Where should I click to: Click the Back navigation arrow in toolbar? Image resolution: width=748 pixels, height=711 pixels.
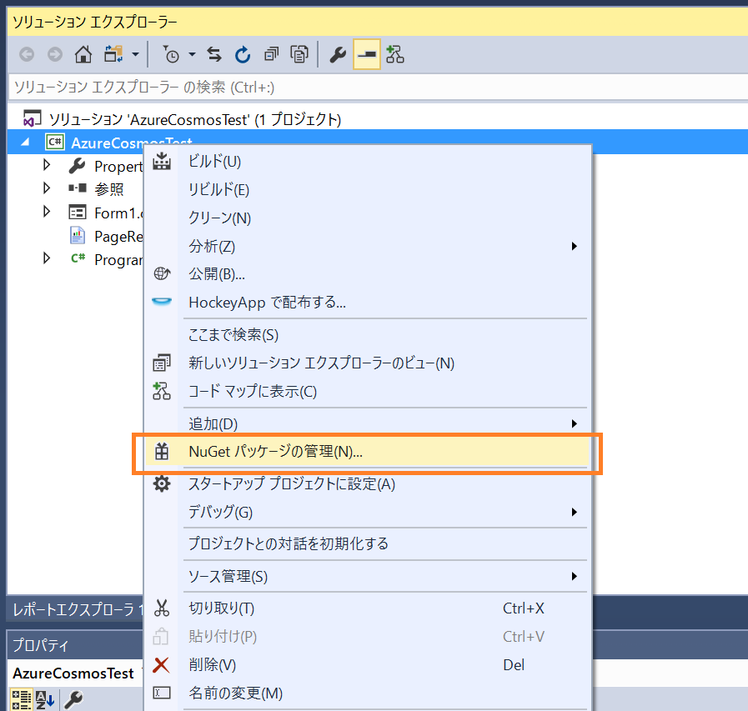27,54
